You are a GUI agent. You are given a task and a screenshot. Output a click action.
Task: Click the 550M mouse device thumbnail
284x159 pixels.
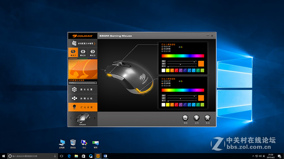click(82, 118)
